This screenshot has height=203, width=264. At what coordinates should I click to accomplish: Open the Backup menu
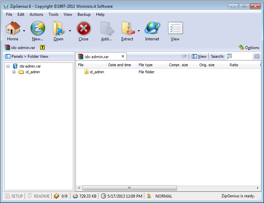click(84, 14)
